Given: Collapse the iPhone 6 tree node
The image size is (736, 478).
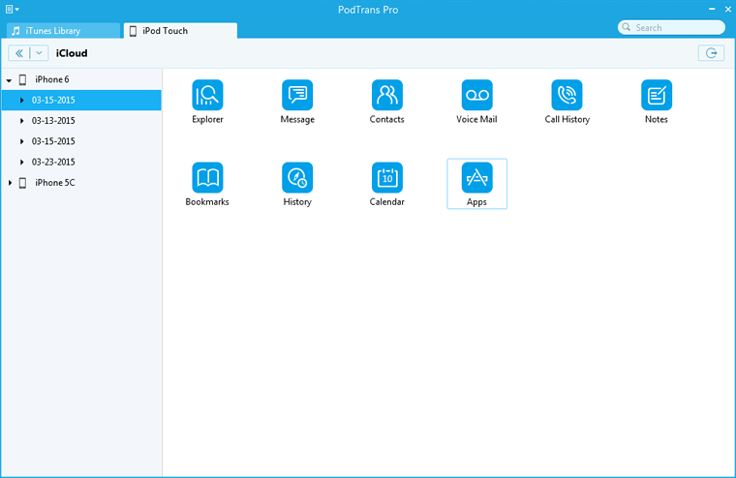Looking at the screenshot, I should point(9,80).
